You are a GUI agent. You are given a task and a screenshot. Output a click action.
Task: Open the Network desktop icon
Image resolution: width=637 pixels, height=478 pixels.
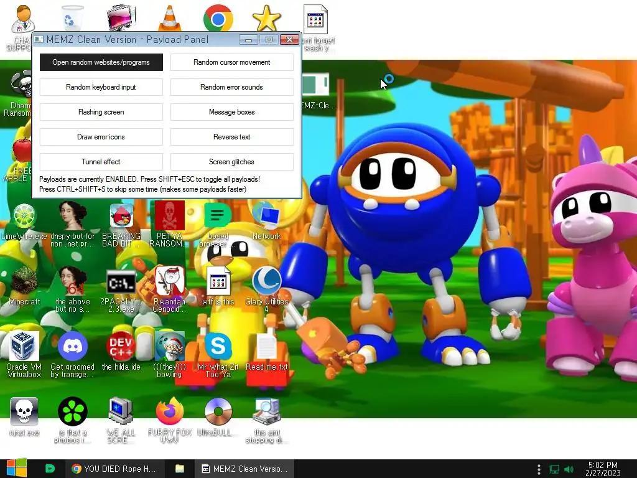[266, 222]
